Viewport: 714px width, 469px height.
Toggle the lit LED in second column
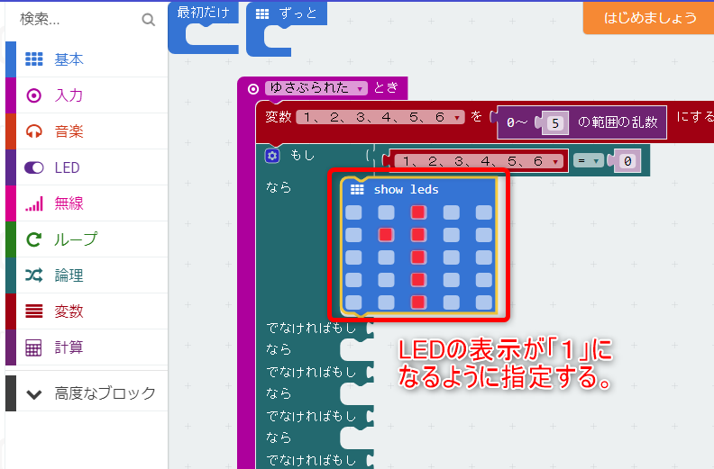[386, 235]
